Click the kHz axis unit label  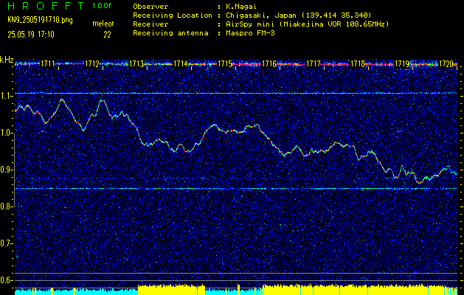click(7, 60)
